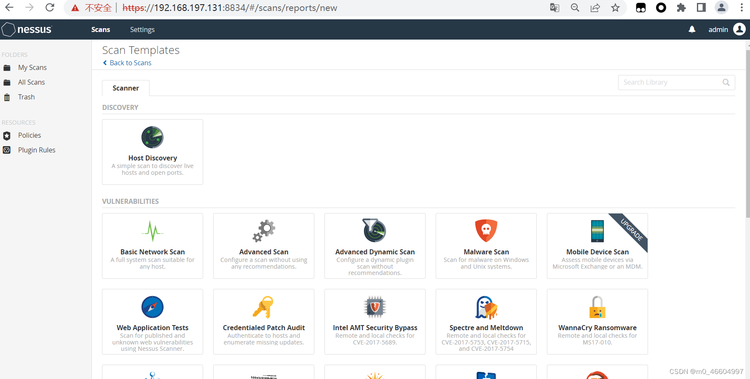
Task: Click the browser zoom magnifier icon
Action: click(x=575, y=8)
